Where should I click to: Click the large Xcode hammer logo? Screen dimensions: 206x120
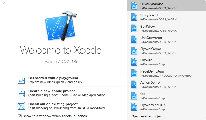coord(61,26)
